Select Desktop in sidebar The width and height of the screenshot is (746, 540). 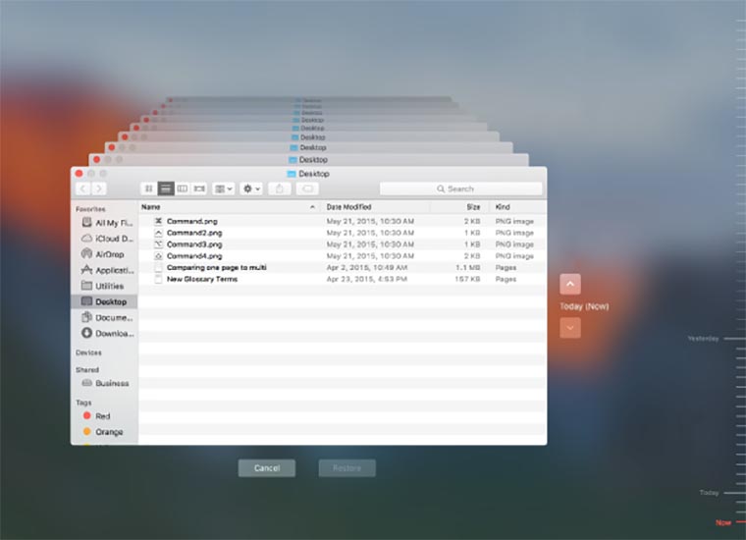(x=104, y=301)
